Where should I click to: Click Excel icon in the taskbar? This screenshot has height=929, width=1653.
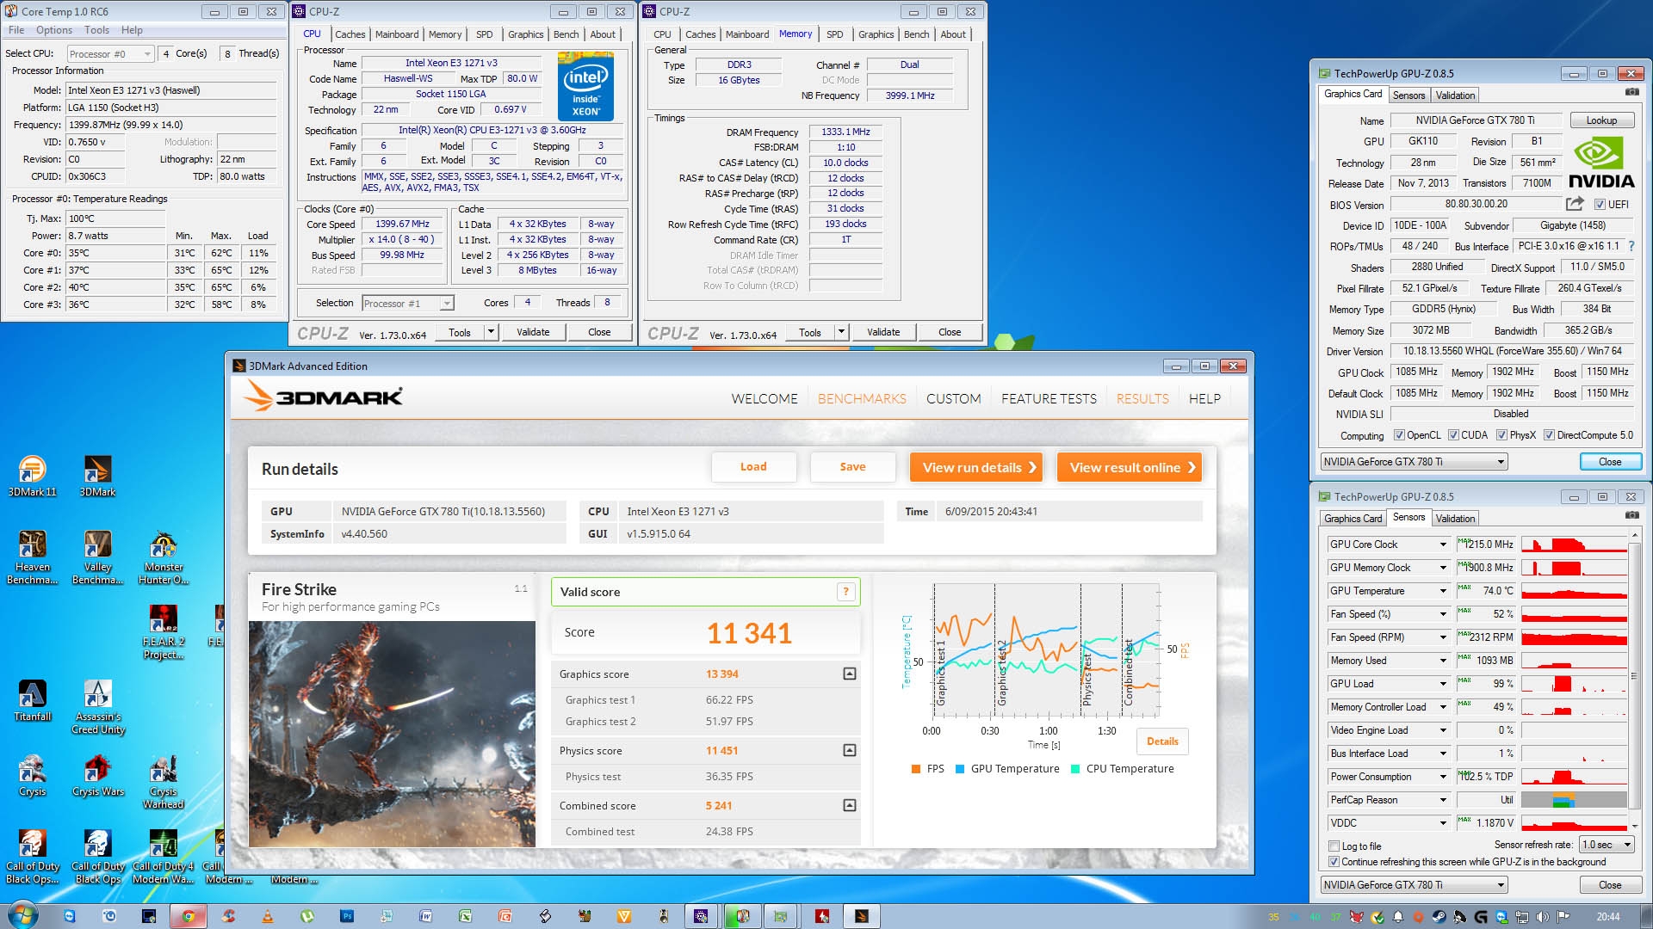(x=465, y=916)
